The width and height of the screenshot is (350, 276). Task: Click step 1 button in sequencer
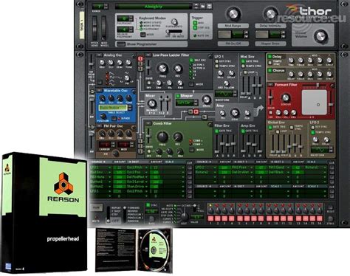pos(210,218)
